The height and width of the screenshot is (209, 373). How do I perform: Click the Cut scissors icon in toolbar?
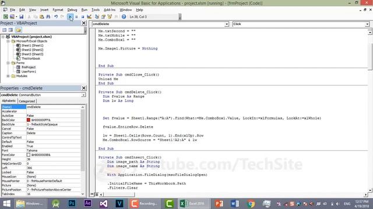[29, 17]
